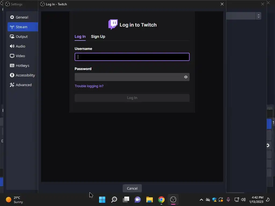Click the Stream antenna icon in sidebar
The width and height of the screenshot is (275, 206).
coord(12,27)
